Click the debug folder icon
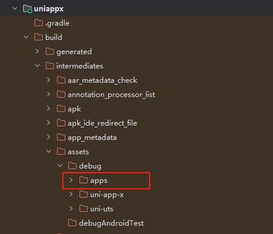 pyautogui.click(x=72, y=166)
